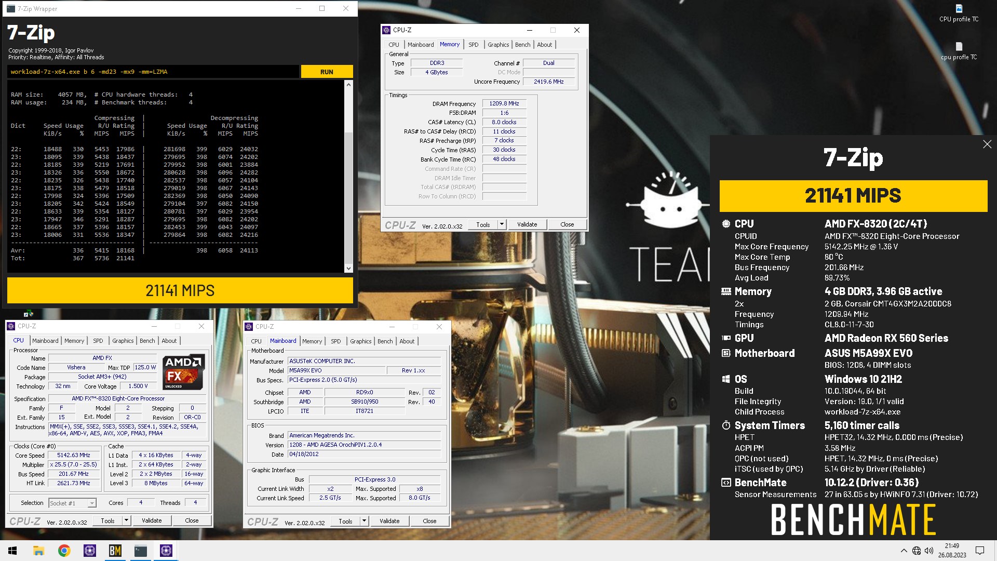
Task: Open the Windows Start menu
Action: point(12,551)
